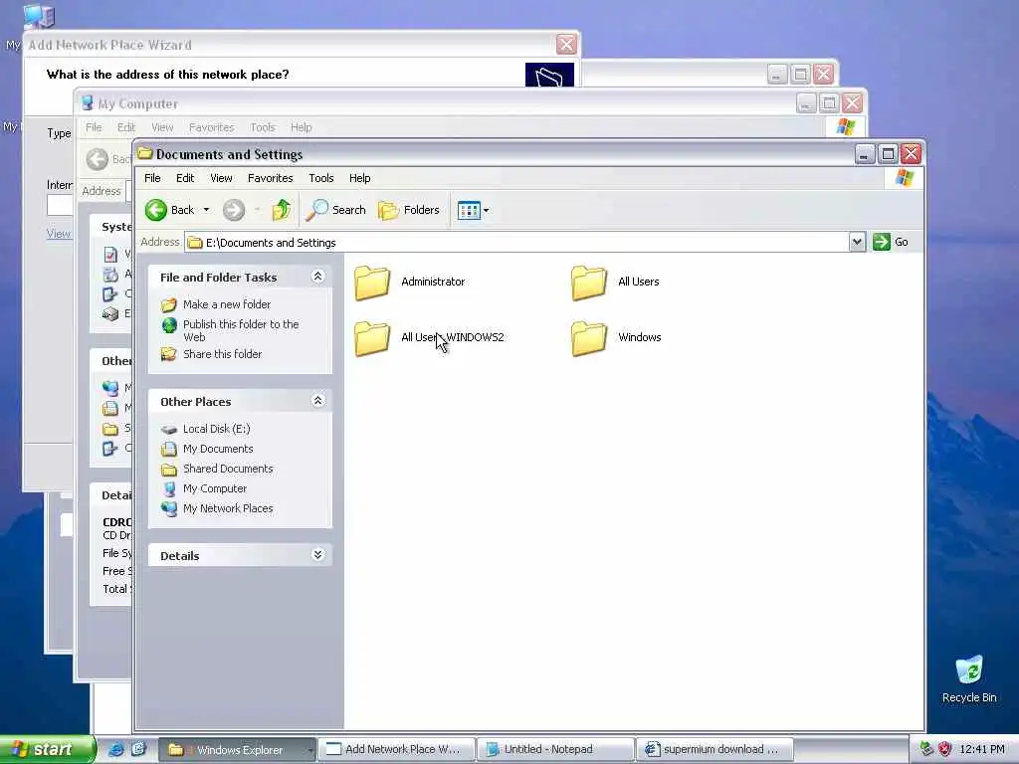Open the Search pane
Viewport: 1019px width, 764px height.
336,210
